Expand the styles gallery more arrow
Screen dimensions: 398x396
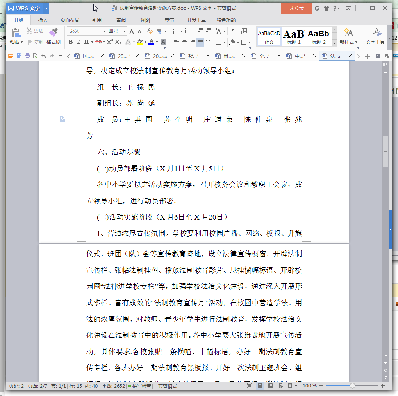coord(334,43)
